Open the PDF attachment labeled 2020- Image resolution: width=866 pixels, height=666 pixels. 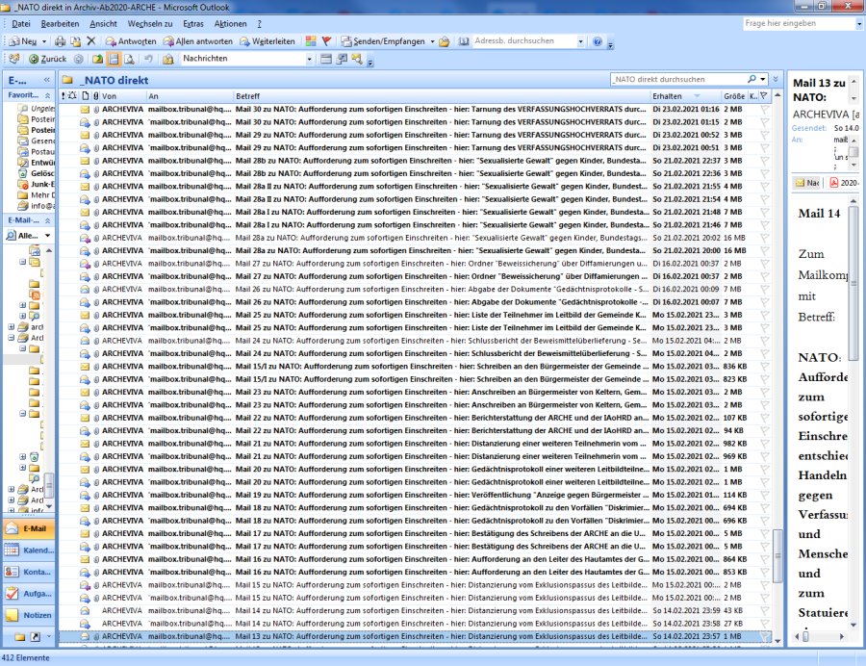click(x=843, y=183)
